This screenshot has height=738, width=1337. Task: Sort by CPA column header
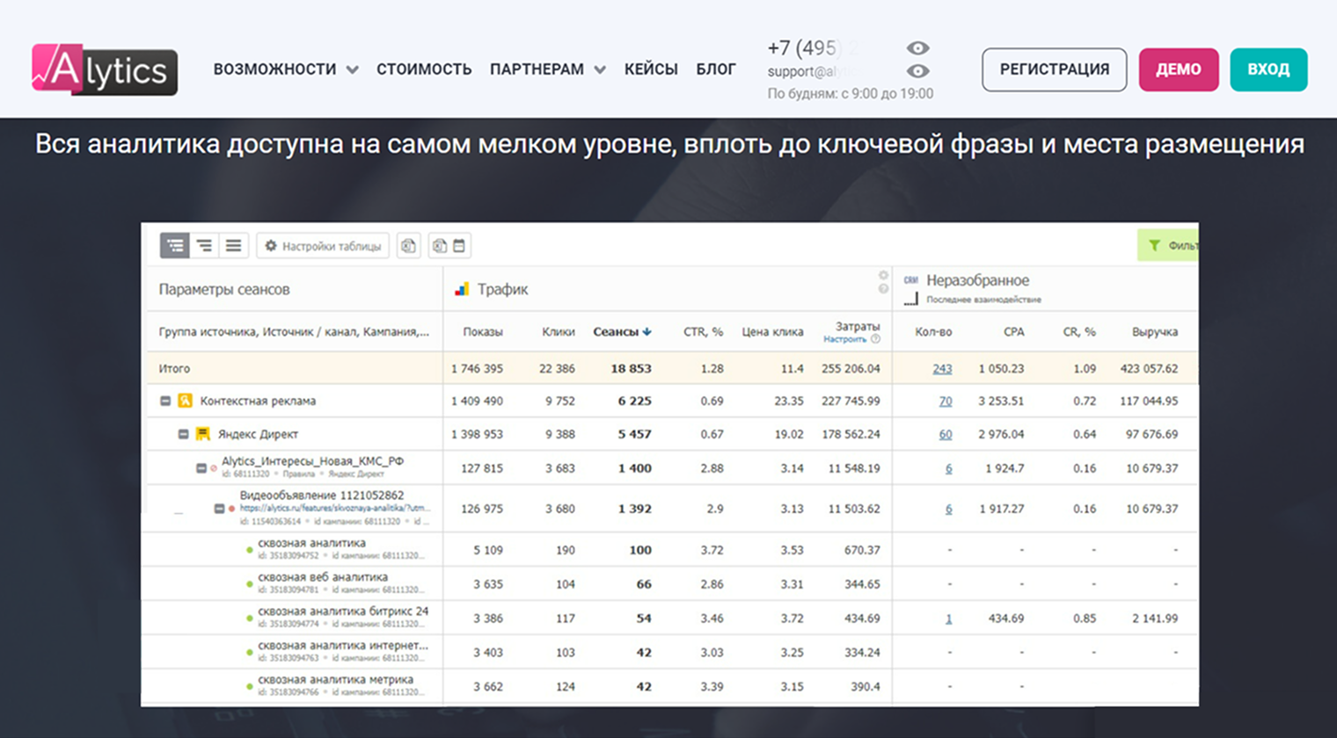pyautogui.click(x=1013, y=332)
